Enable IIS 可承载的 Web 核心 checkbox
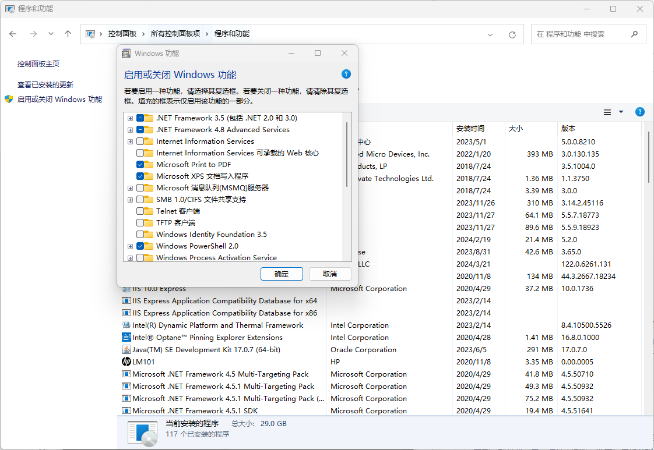This screenshot has height=450, width=654. [x=140, y=153]
